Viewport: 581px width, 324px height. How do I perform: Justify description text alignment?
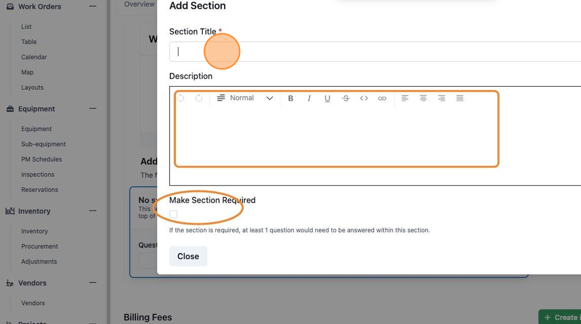point(460,98)
